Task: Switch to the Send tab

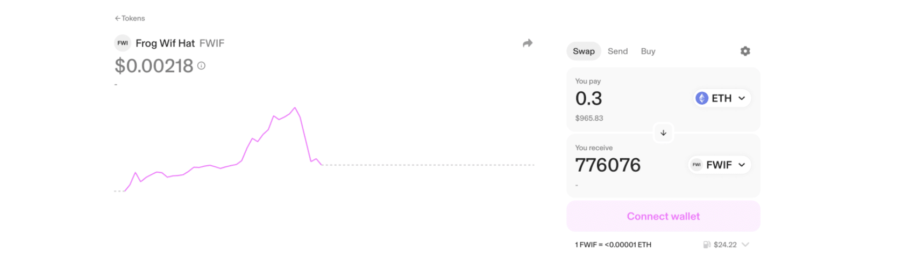Action: [617, 51]
